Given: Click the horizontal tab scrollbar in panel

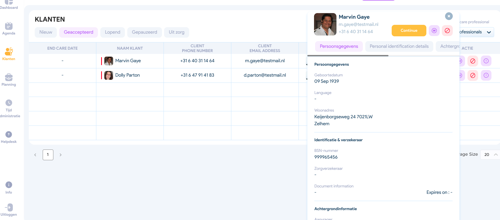Looking at the screenshot, I should coord(348,56).
